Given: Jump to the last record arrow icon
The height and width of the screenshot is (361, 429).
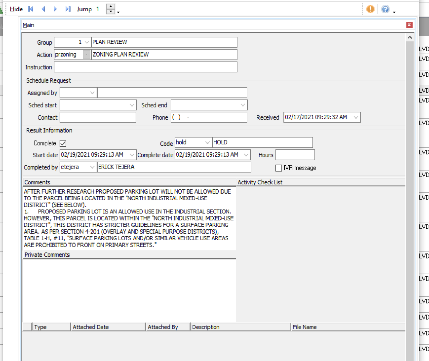Looking at the screenshot, I should [68, 9].
